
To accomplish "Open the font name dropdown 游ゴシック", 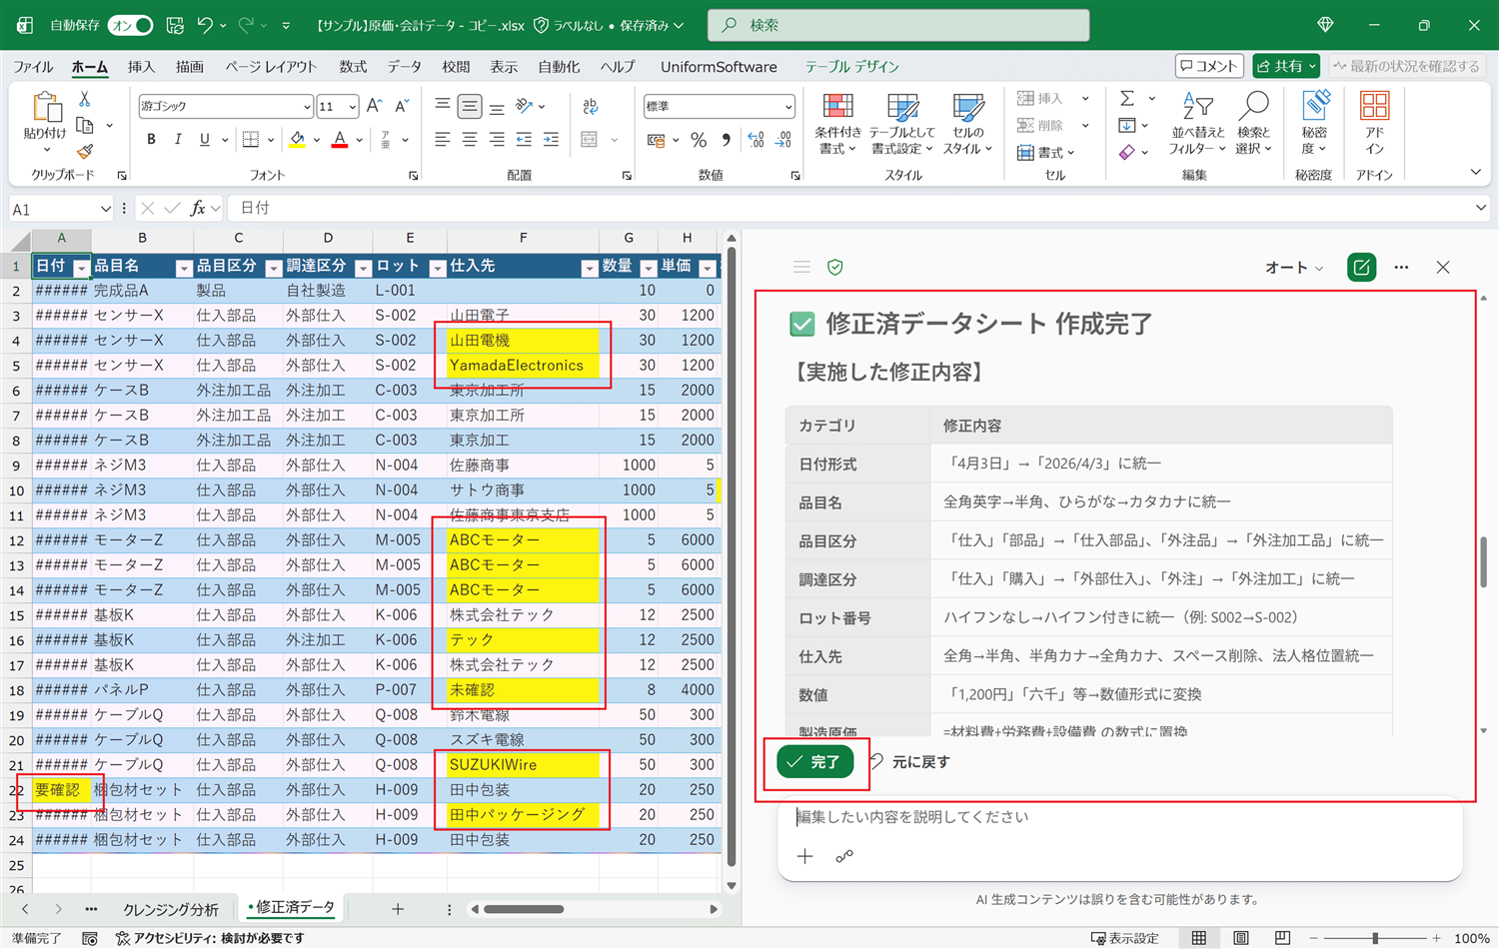I will coord(307,106).
